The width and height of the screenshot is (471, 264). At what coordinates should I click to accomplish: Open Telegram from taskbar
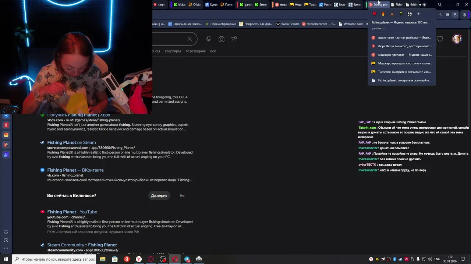pyautogui.click(x=187, y=259)
